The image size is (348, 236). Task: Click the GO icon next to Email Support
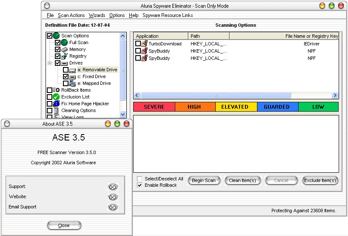[x=113, y=207]
